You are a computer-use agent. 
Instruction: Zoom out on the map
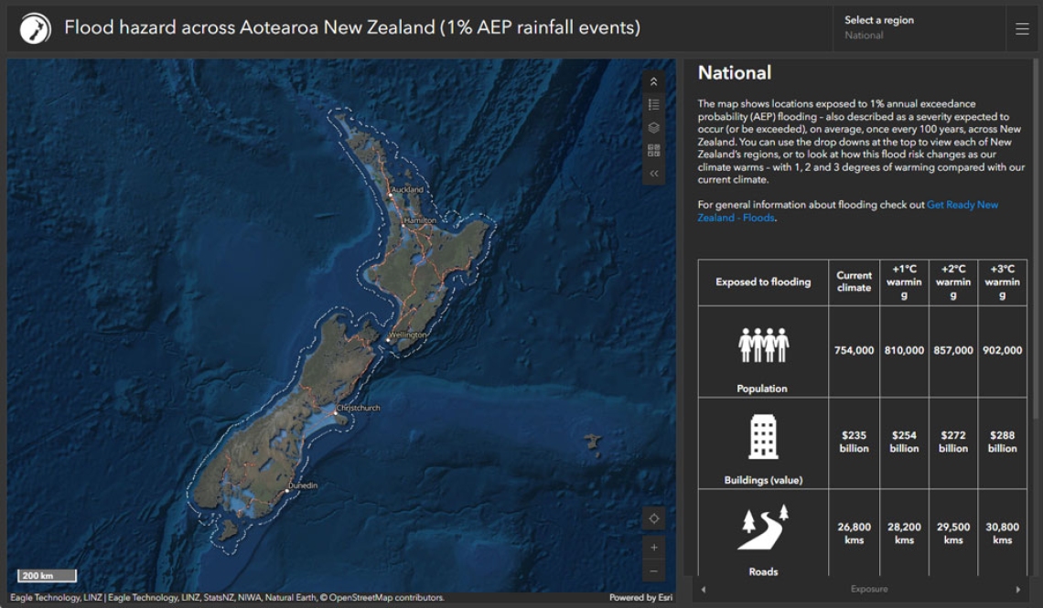(x=653, y=571)
